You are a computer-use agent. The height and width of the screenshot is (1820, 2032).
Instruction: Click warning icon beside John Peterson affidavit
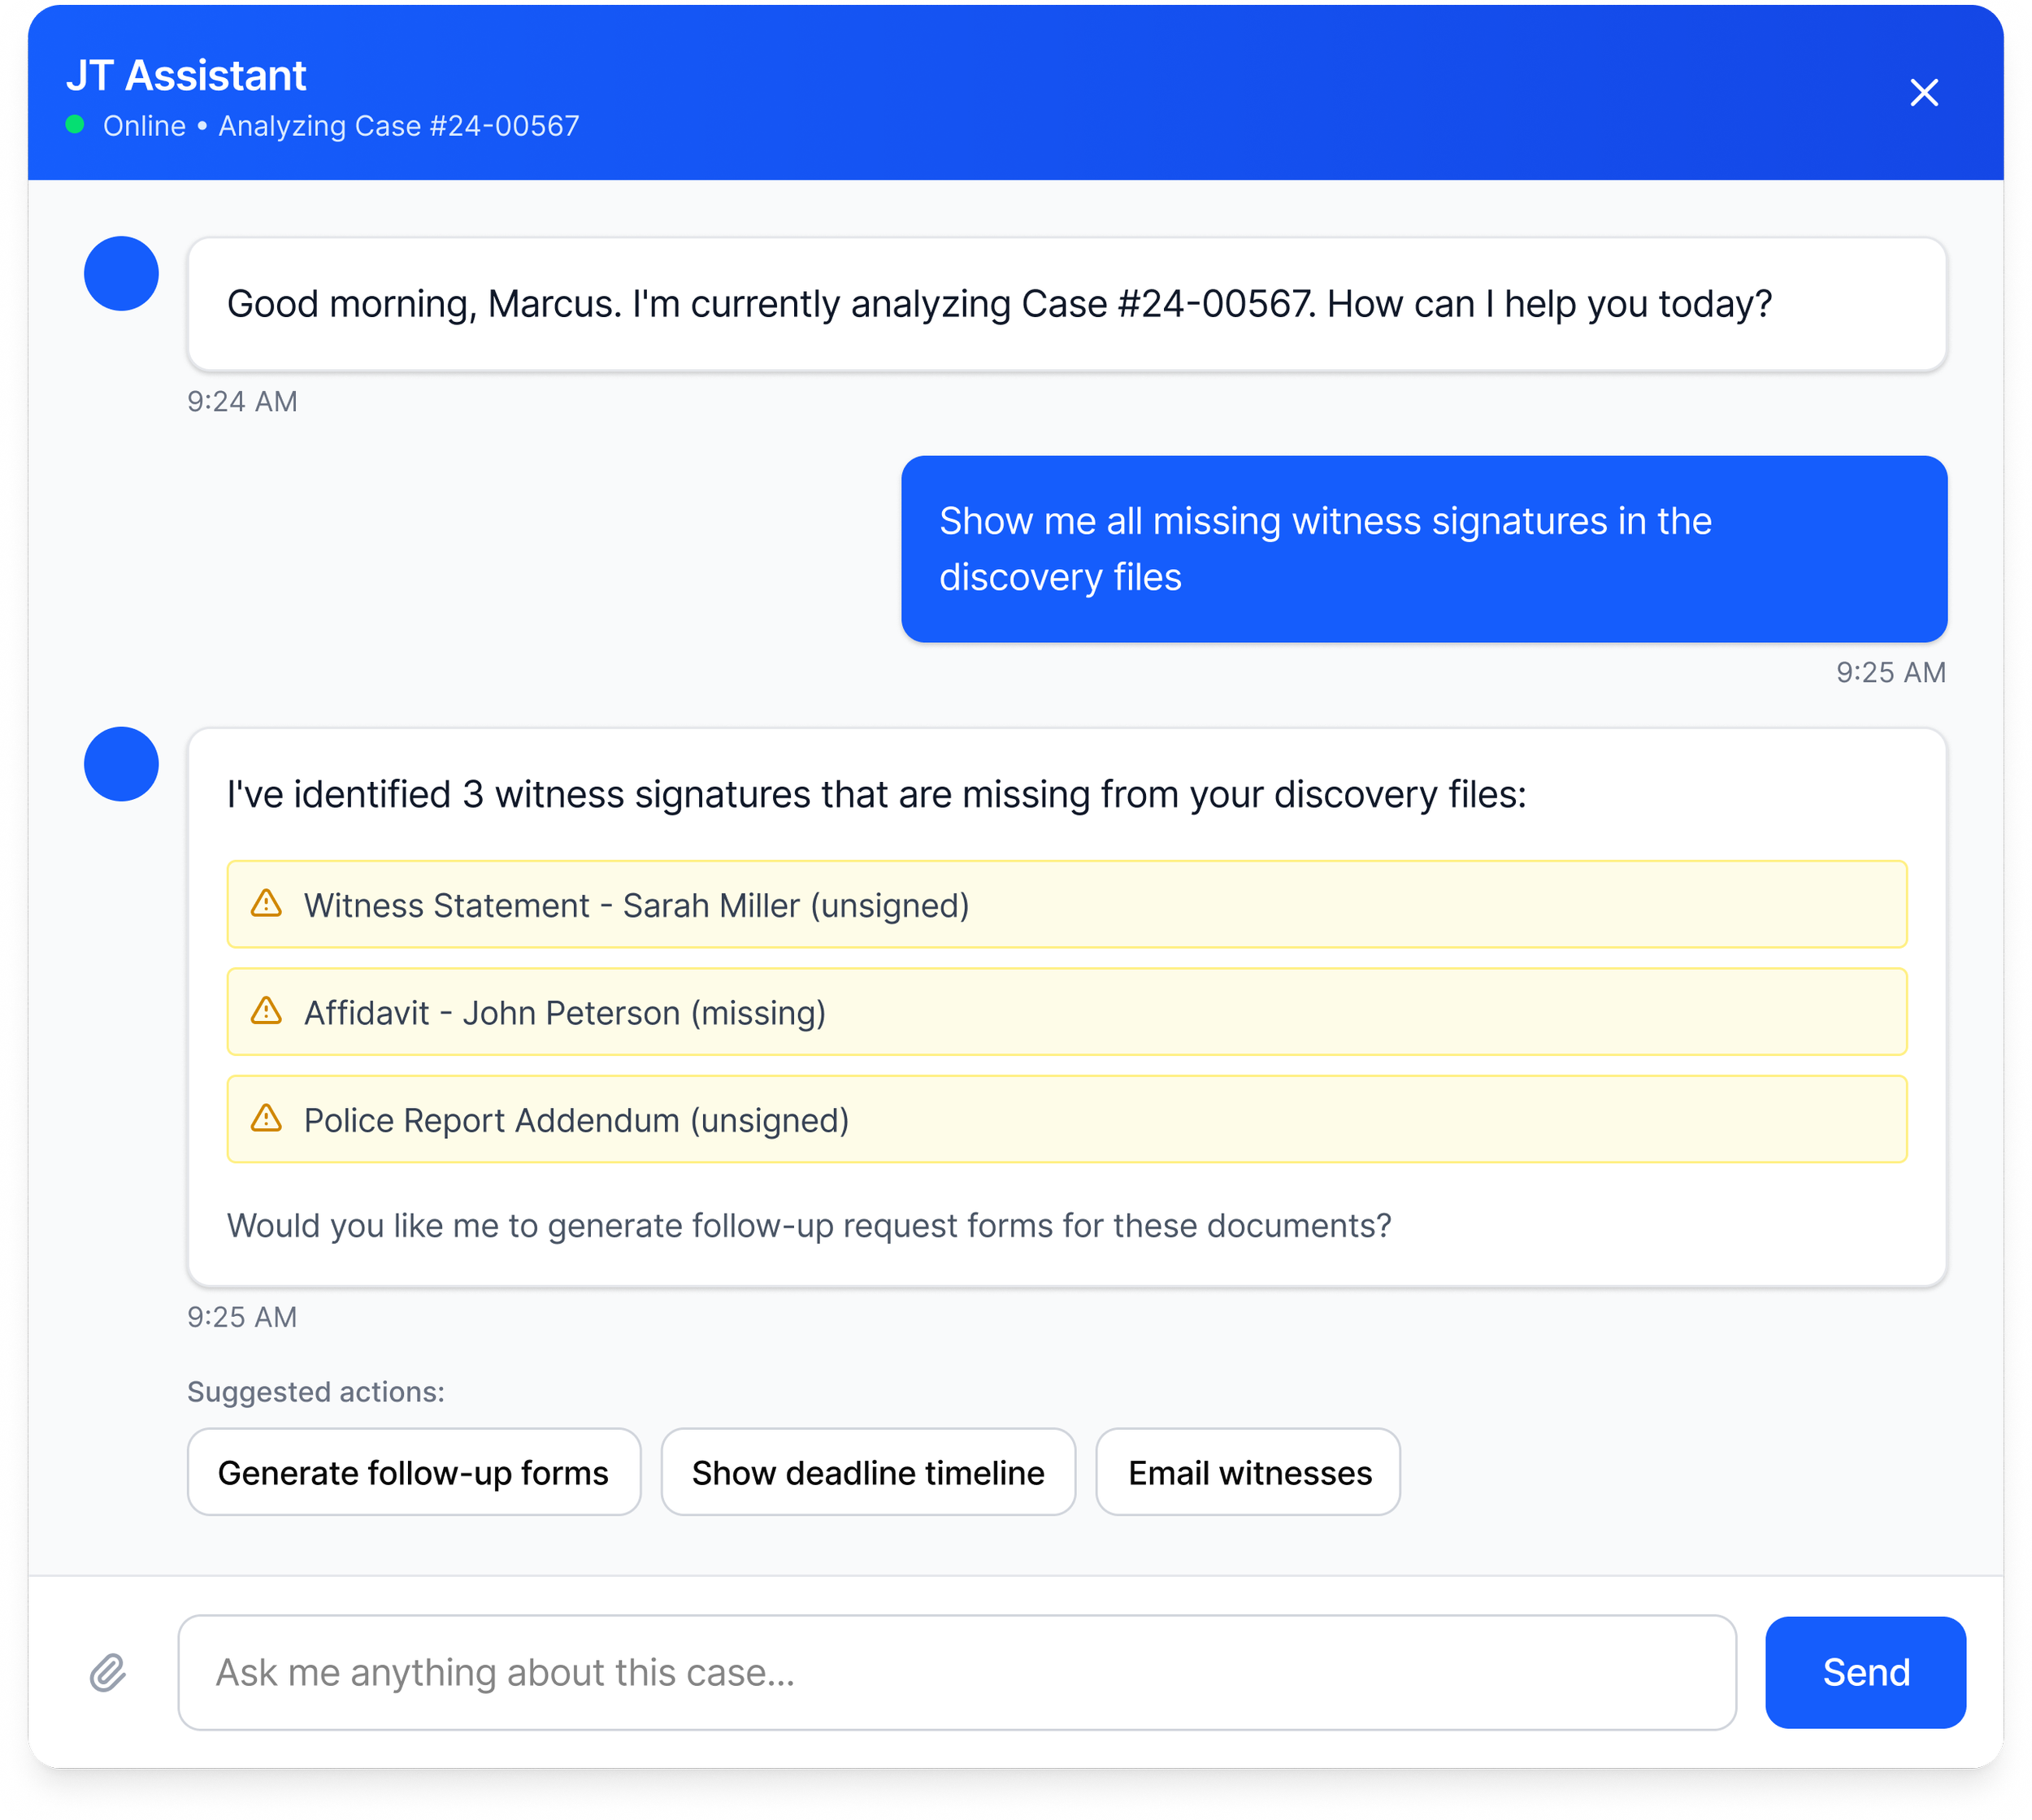(x=266, y=1011)
